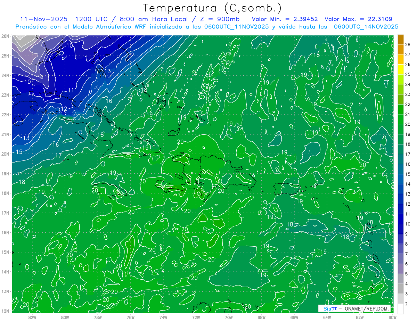
Task: Click the color scale label "14"
Action: point(408,184)
